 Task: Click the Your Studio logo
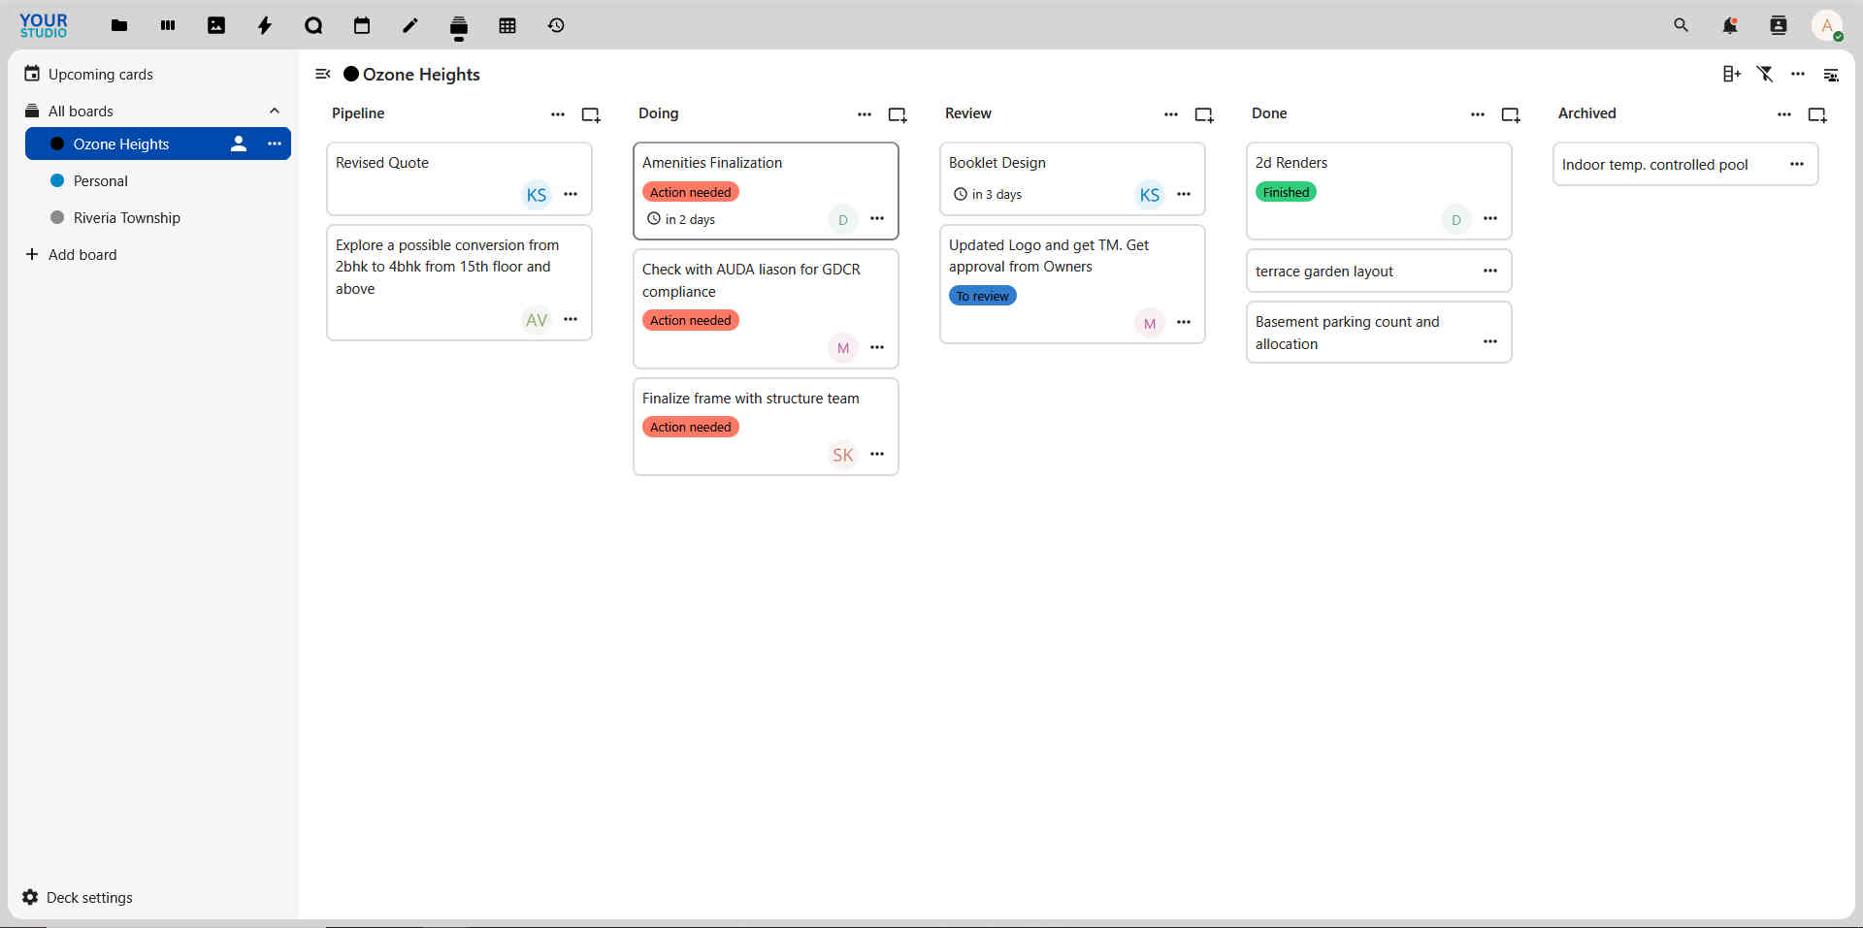[44, 26]
